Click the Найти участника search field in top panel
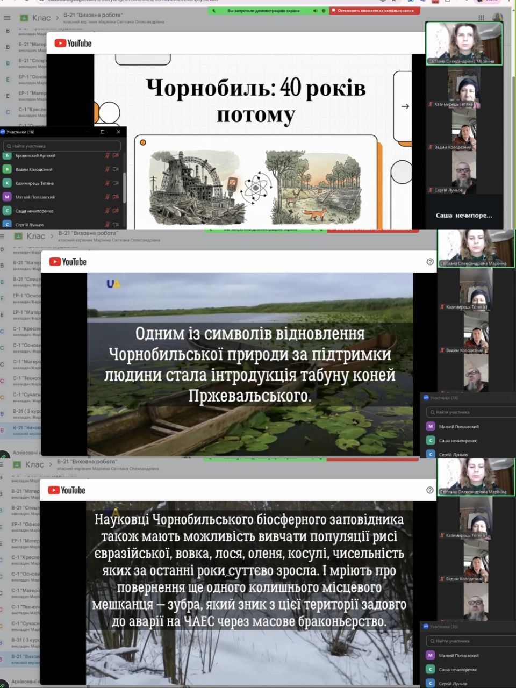The image size is (516, 688). click(x=62, y=146)
